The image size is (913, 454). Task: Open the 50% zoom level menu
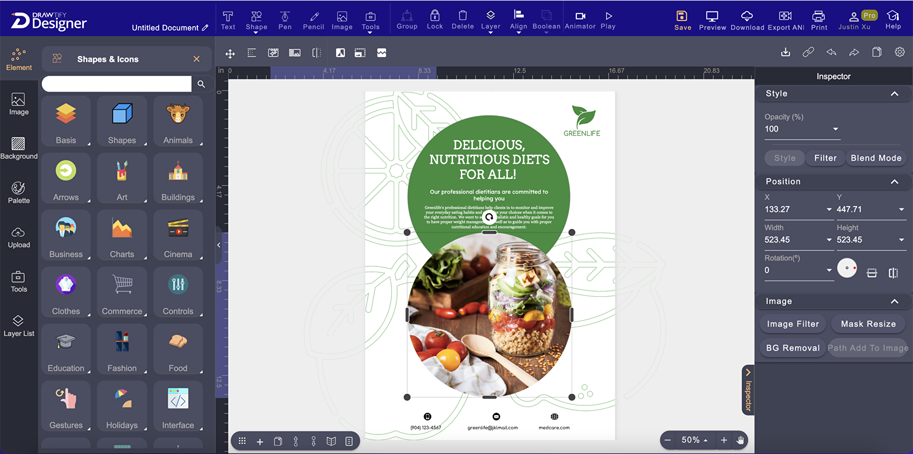click(x=695, y=440)
